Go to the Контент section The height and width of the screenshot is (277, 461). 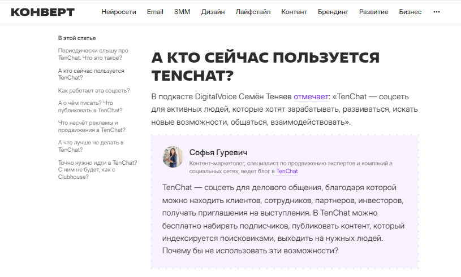294,12
